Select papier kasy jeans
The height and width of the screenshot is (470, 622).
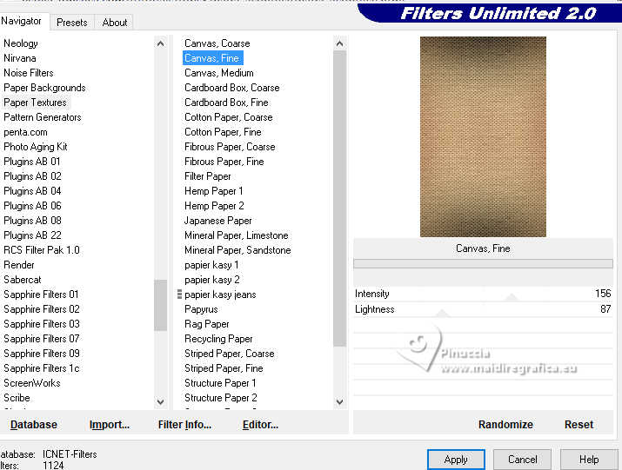coord(220,295)
